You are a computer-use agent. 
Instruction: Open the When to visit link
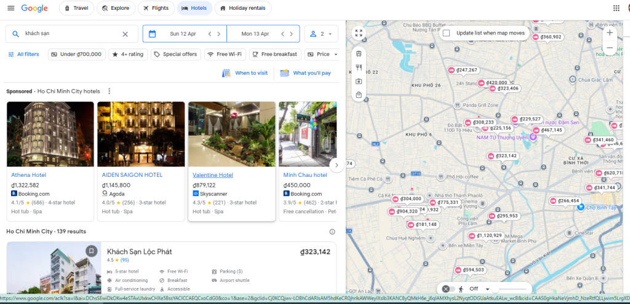pyautogui.click(x=245, y=73)
